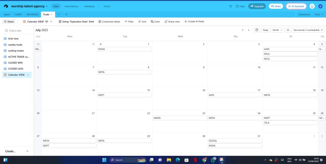Select the weekly trade view
The height and width of the screenshot is (164, 326).
[x=17, y=45]
